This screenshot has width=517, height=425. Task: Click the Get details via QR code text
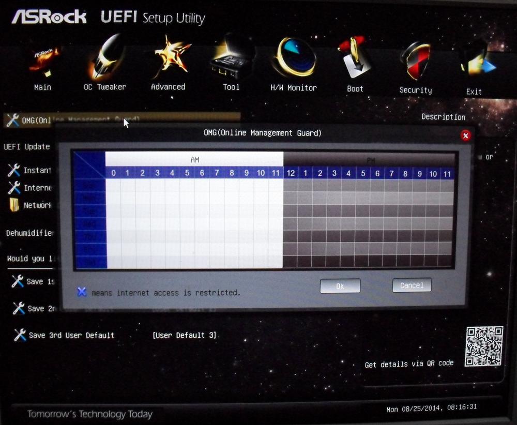click(409, 363)
